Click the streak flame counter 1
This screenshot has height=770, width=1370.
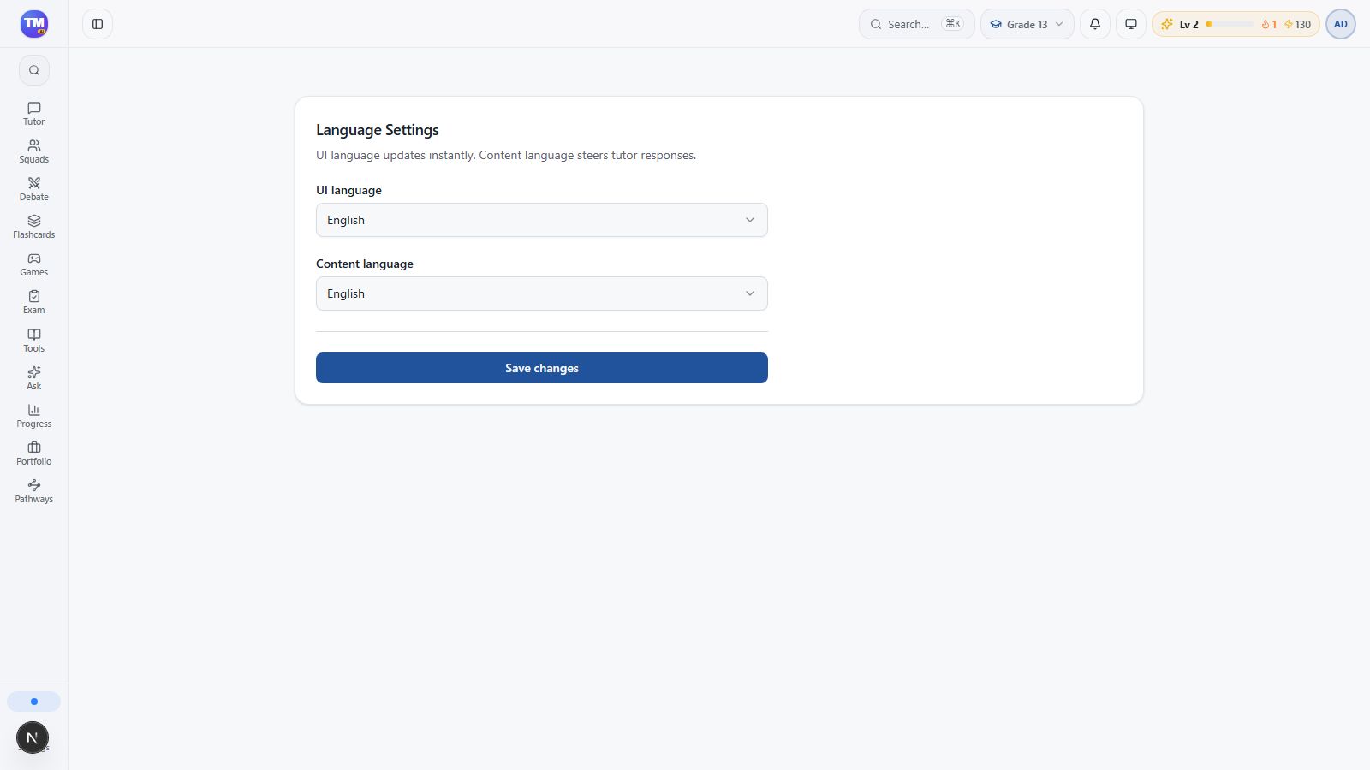(x=1269, y=24)
